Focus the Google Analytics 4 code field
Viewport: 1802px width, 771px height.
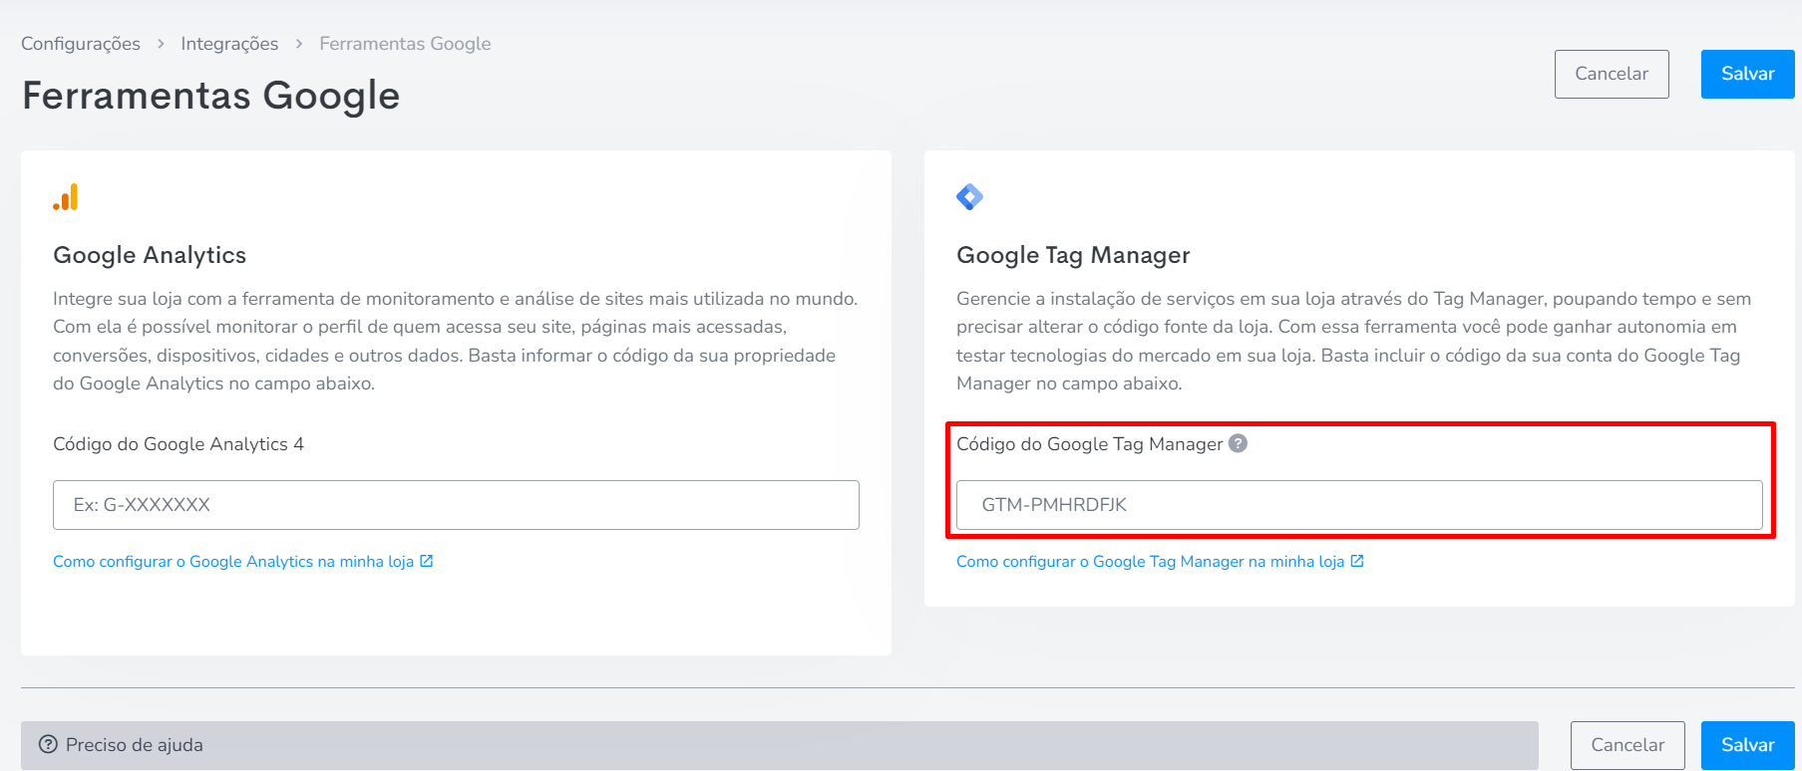456,505
